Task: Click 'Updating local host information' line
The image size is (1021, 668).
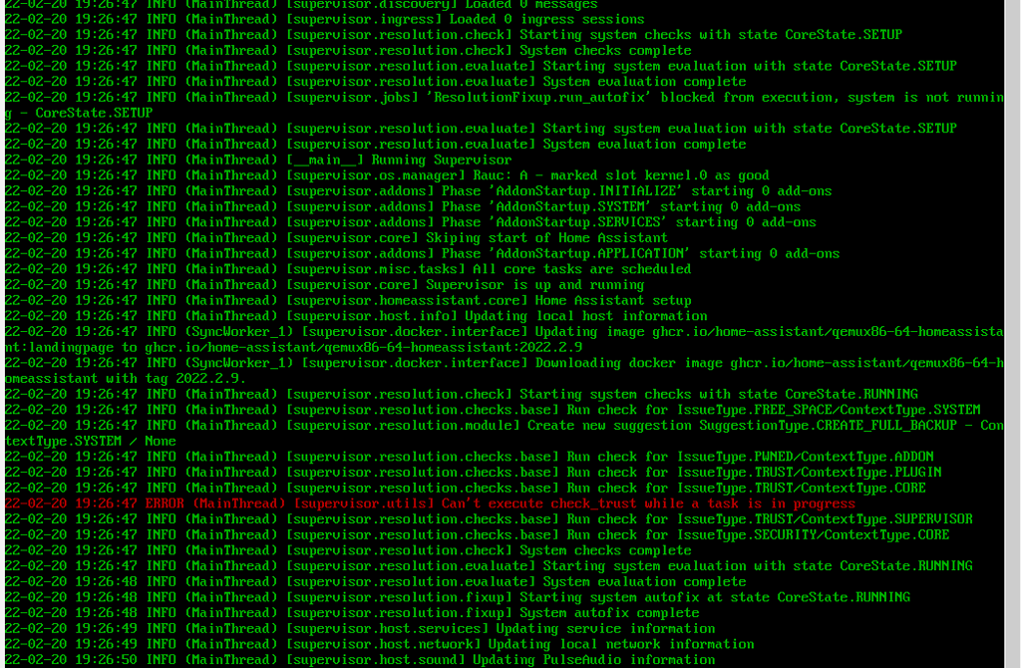Action: (356, 316)
